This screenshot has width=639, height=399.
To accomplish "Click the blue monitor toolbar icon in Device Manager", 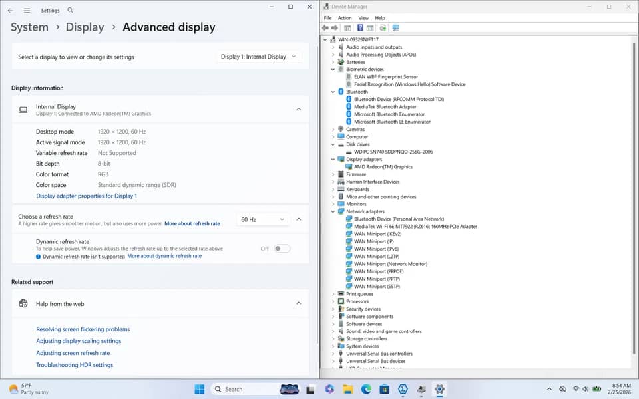I will tap(395, 28).
